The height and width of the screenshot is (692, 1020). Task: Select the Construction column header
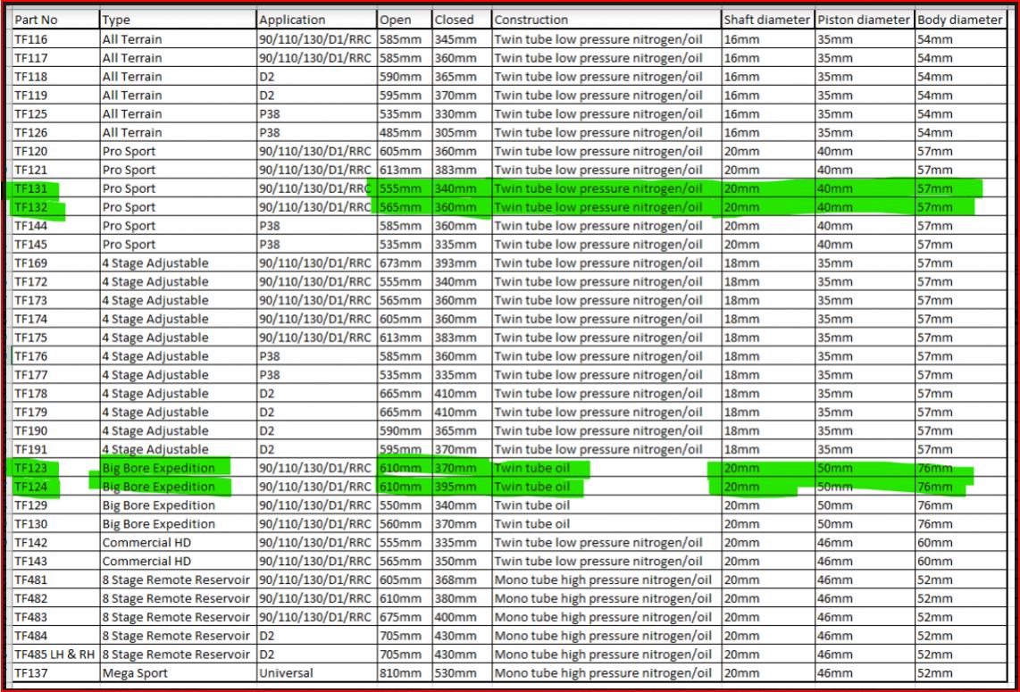tap(531, 20)
